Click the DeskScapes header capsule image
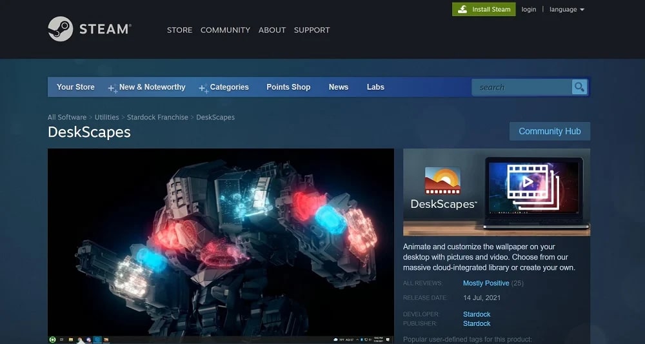This screenshot has width=645, height=344. (x=497, y=192)
